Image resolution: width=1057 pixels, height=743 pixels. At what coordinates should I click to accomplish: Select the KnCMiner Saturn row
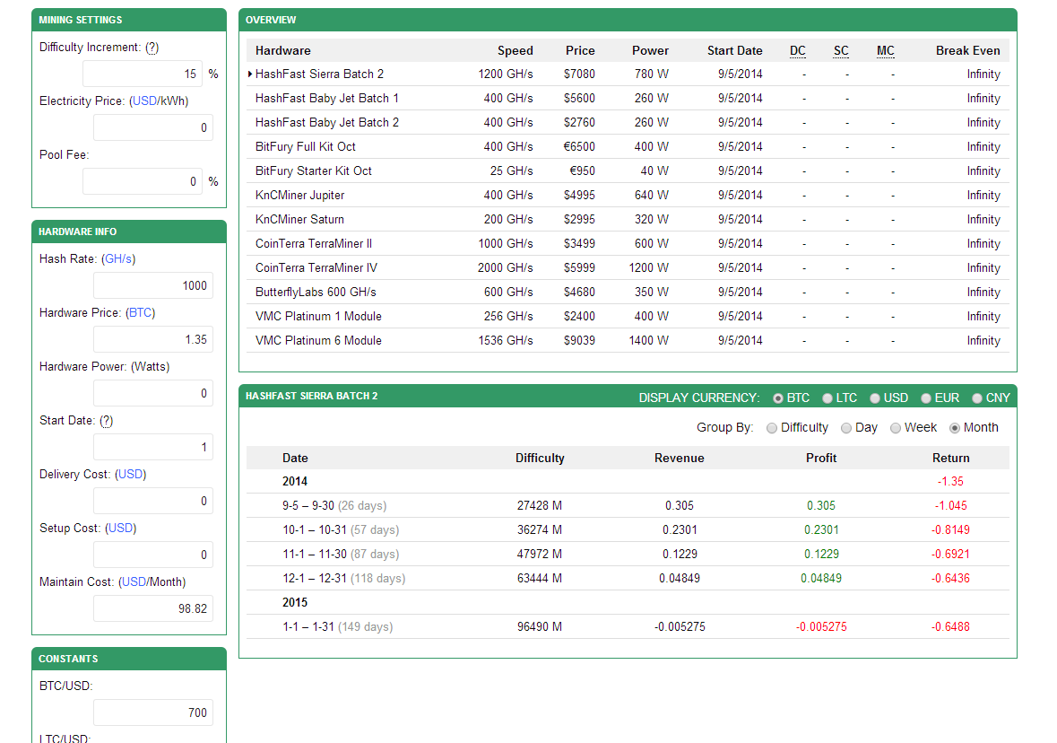pyautogui.click(x=628, y=220)
